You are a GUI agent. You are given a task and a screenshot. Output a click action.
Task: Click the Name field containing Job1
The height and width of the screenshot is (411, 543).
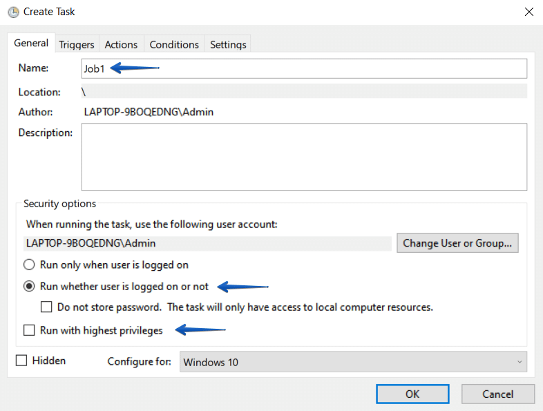click(x=304, y=68)
